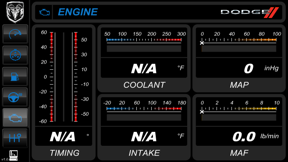Click the coolant temperature N/A readout

[144, 68]
